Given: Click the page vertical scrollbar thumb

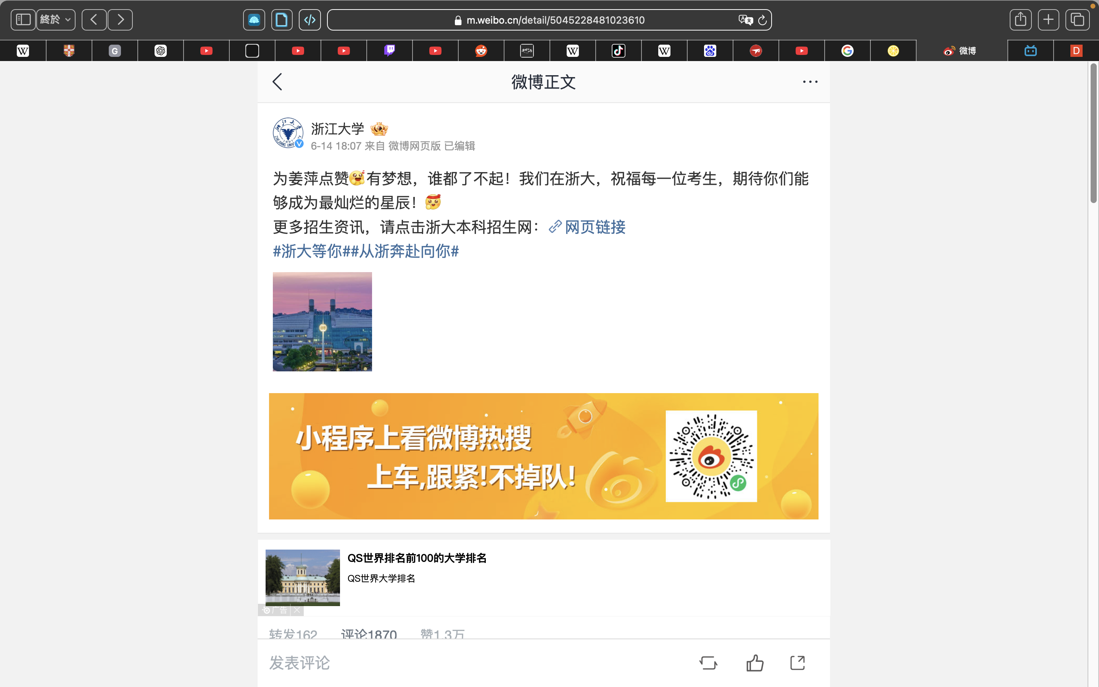Looking at the screenshot, I should coord(1094,133).
